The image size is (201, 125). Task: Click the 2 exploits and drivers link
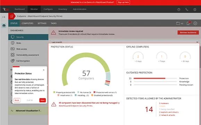[x=169, y=112]
